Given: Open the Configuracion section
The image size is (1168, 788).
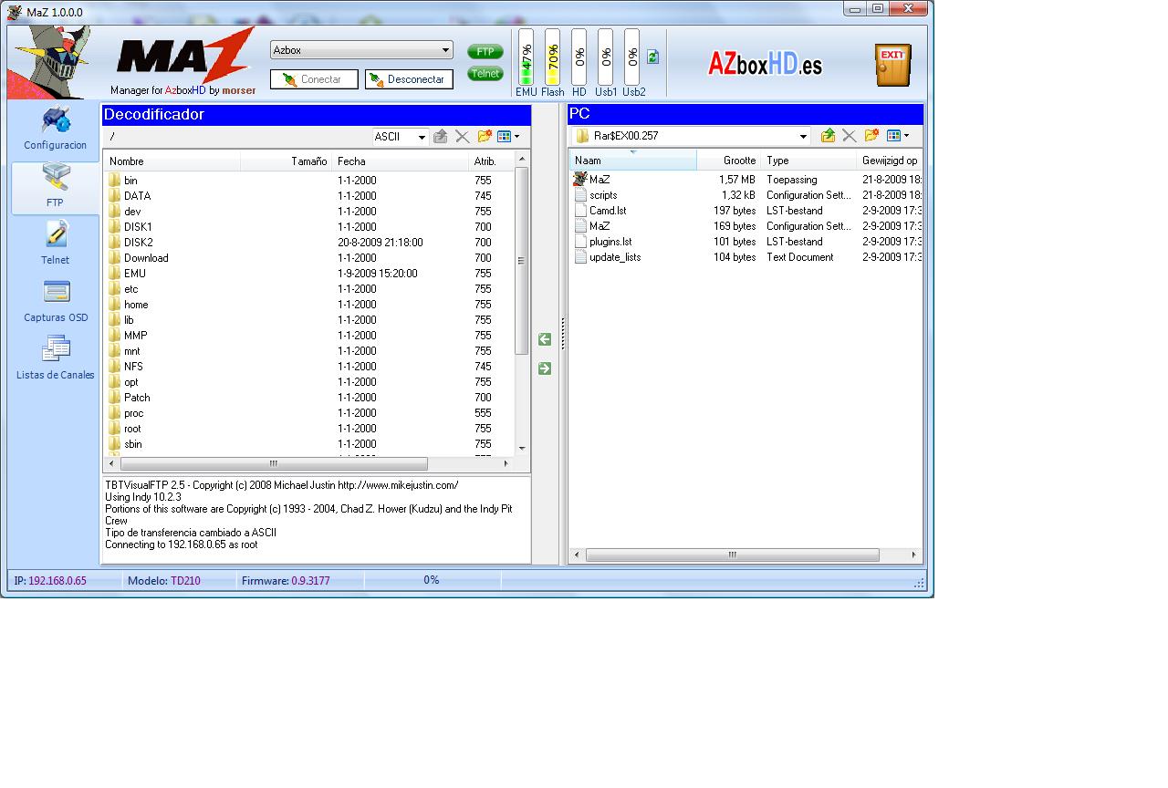Looking at the screenshot, I should 55,130.
